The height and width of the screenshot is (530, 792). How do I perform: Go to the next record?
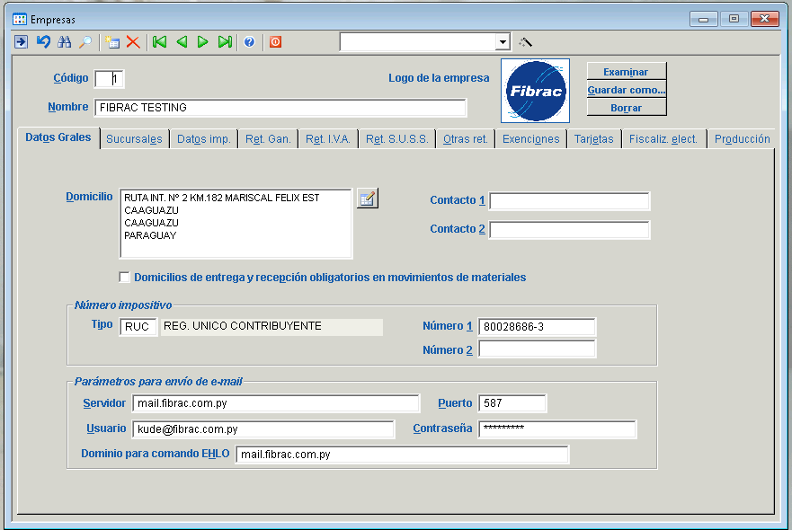coord(203,42)
